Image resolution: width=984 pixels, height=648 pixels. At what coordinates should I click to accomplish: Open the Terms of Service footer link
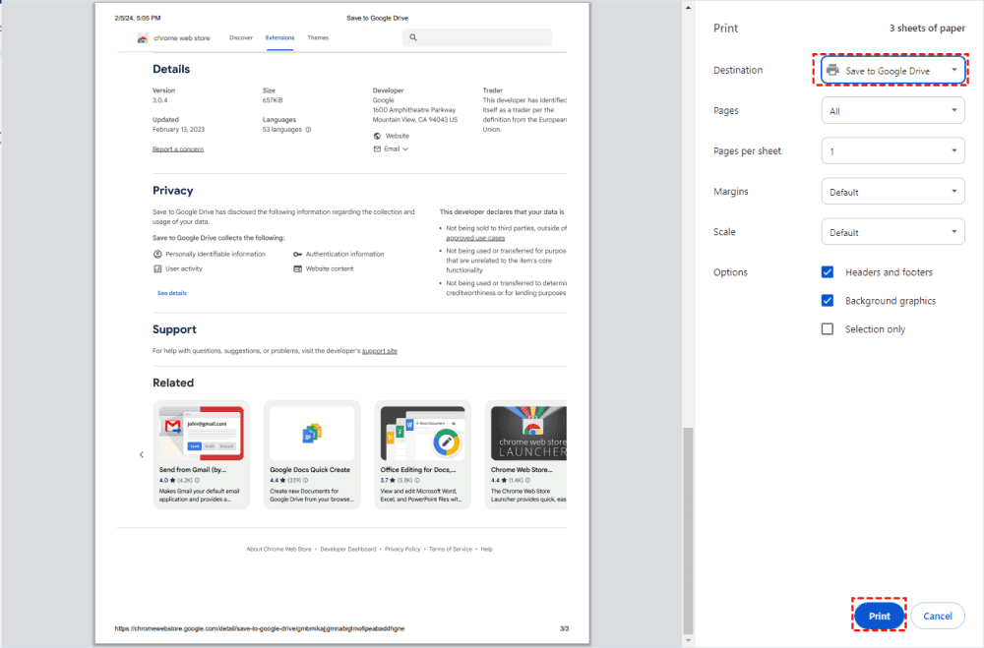coord(451,550)
